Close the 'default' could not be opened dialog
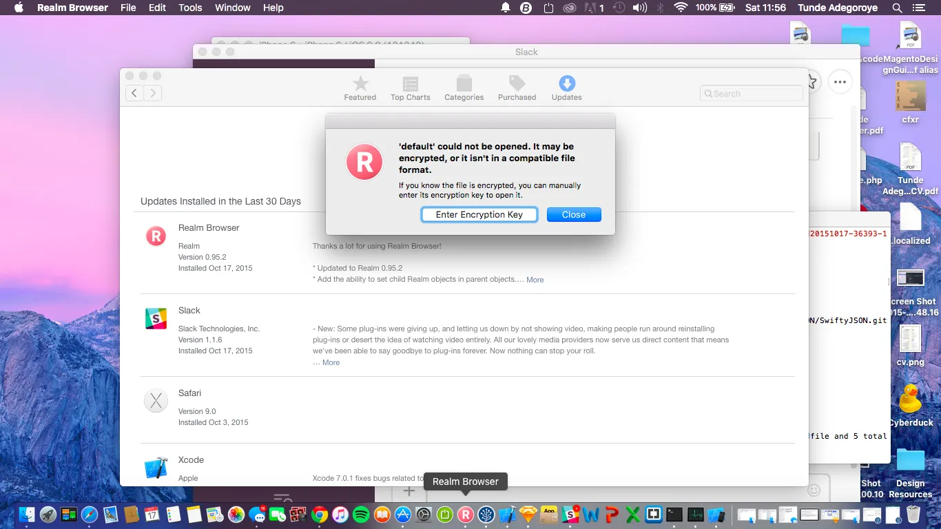The width and height of the screenshot is (941, 529). click(x=574, y=215)
